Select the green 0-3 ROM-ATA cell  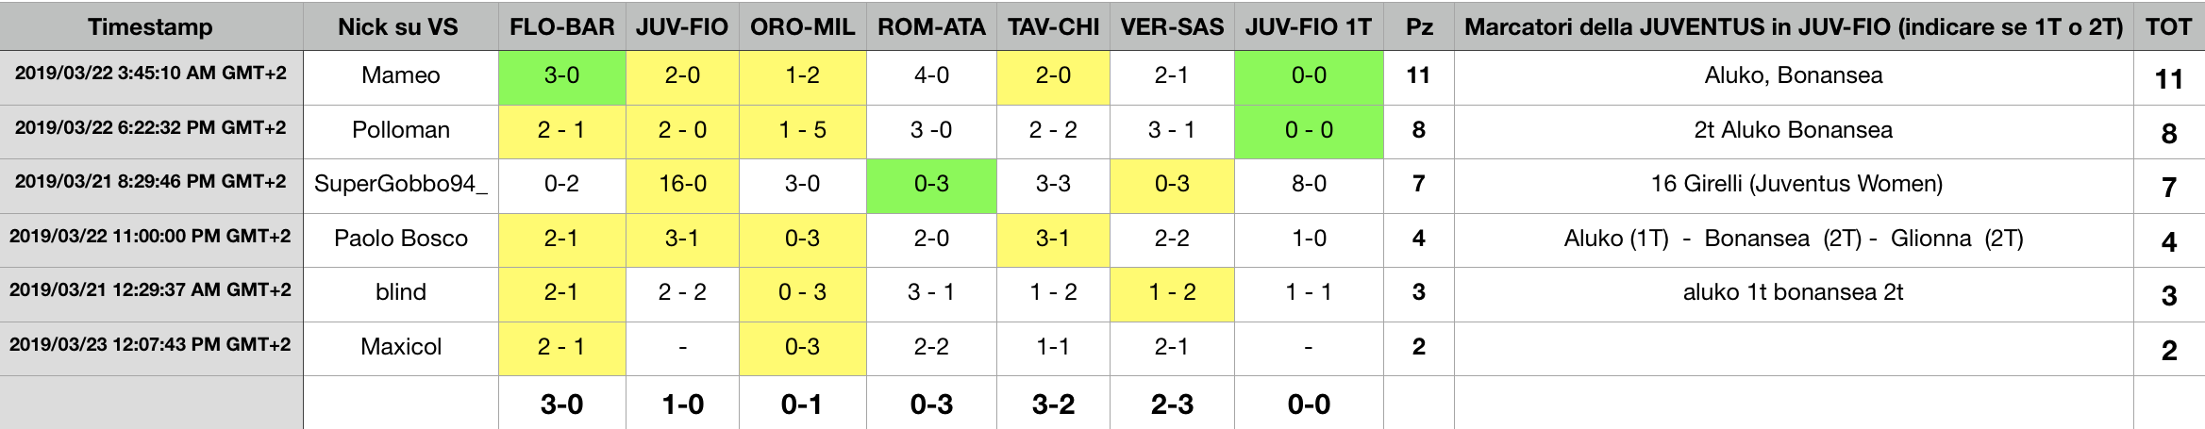(x=931, y=185)
